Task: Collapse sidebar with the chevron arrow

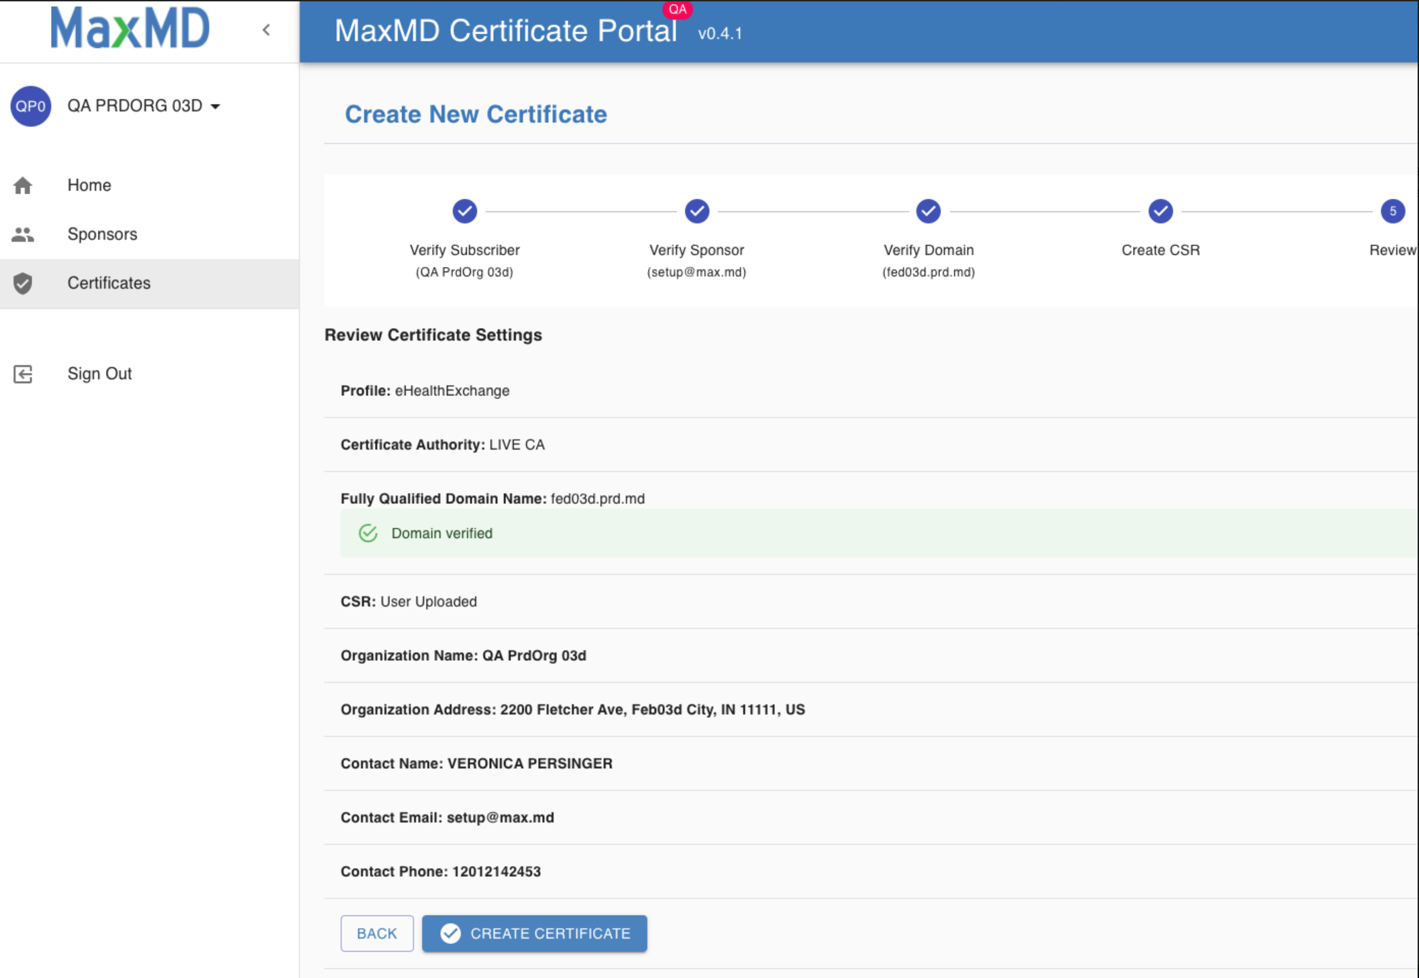Action: pos(266,30)
